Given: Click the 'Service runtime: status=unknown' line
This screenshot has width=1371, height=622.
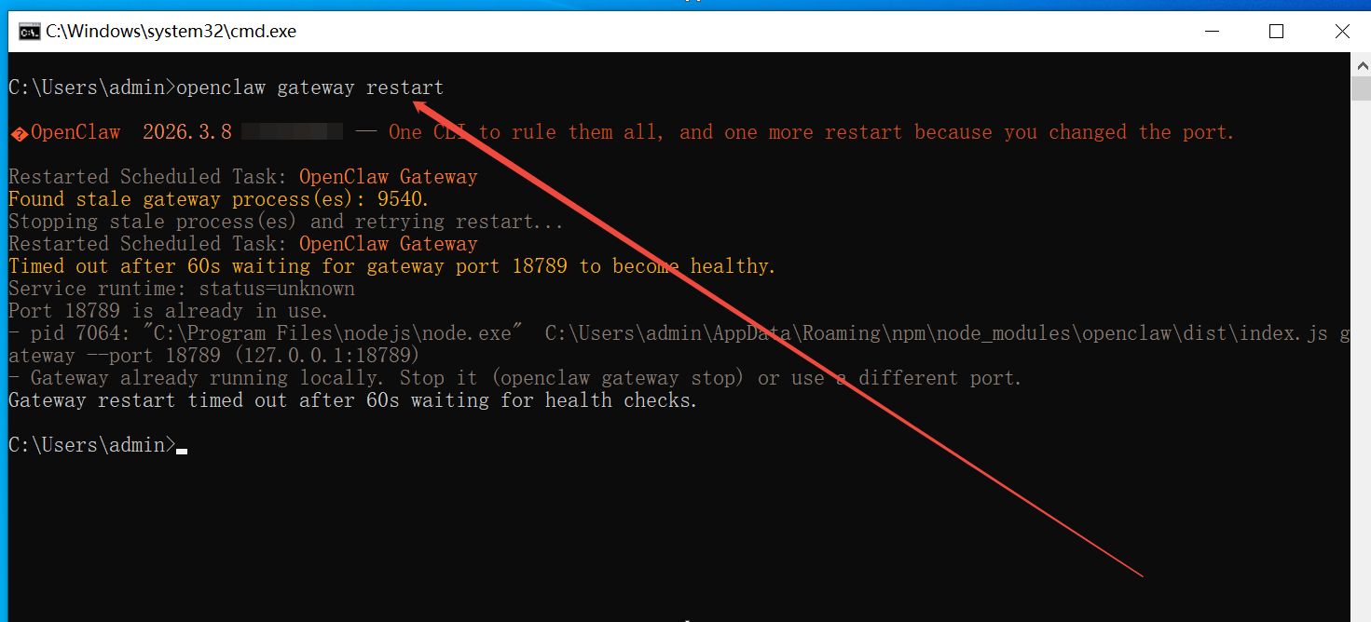Looking at the screenshot, I should pyautogui.click(x=182, y=289).
